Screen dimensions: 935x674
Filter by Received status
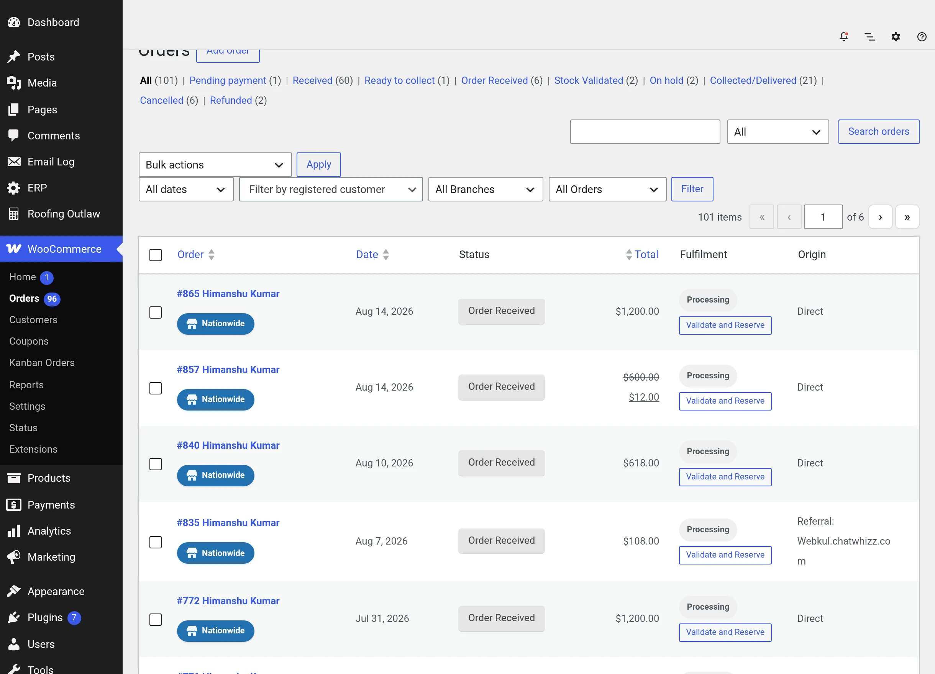click(x=312, y=80)
